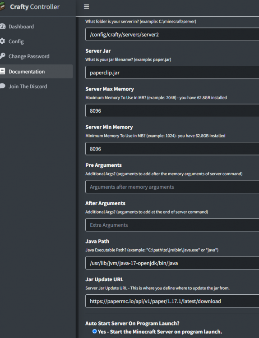259x338 pixels.
Task: Click the Server Jar filename field
Action: click(x=172, y=73)
